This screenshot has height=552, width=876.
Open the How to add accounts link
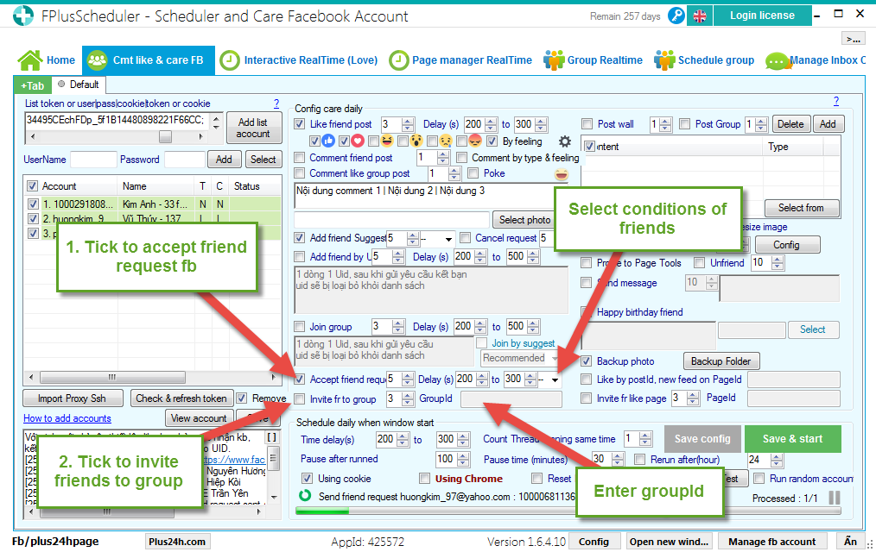[x=67, y=418]
